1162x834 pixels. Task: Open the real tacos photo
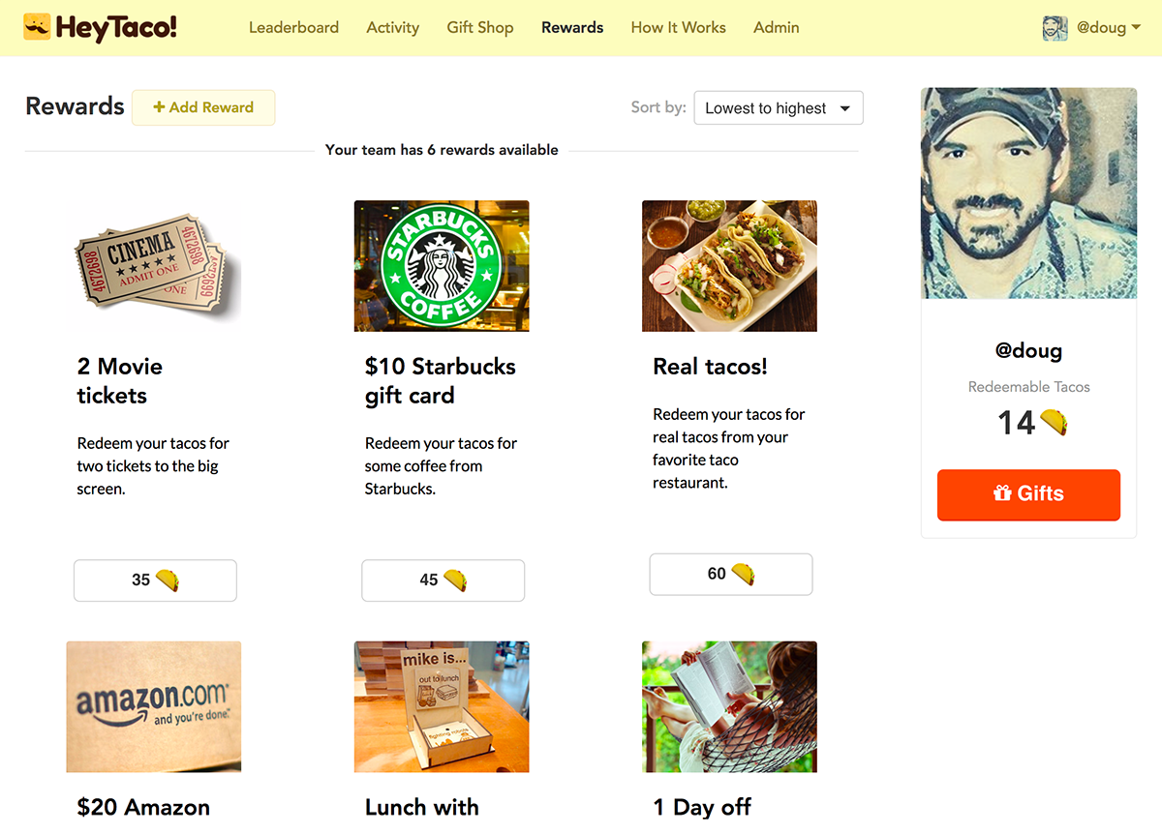coord(729,266)
